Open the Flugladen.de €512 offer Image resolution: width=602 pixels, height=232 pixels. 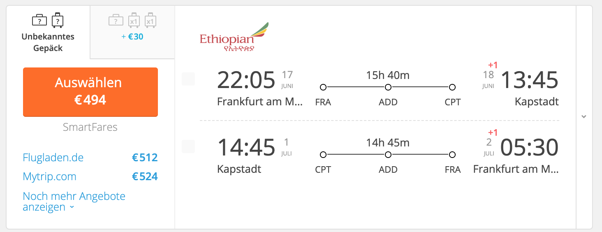coord(90,158)
